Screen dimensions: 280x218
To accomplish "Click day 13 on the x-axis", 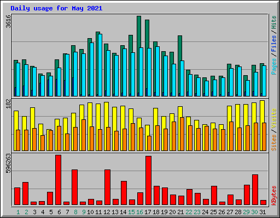I will (115, 212).
